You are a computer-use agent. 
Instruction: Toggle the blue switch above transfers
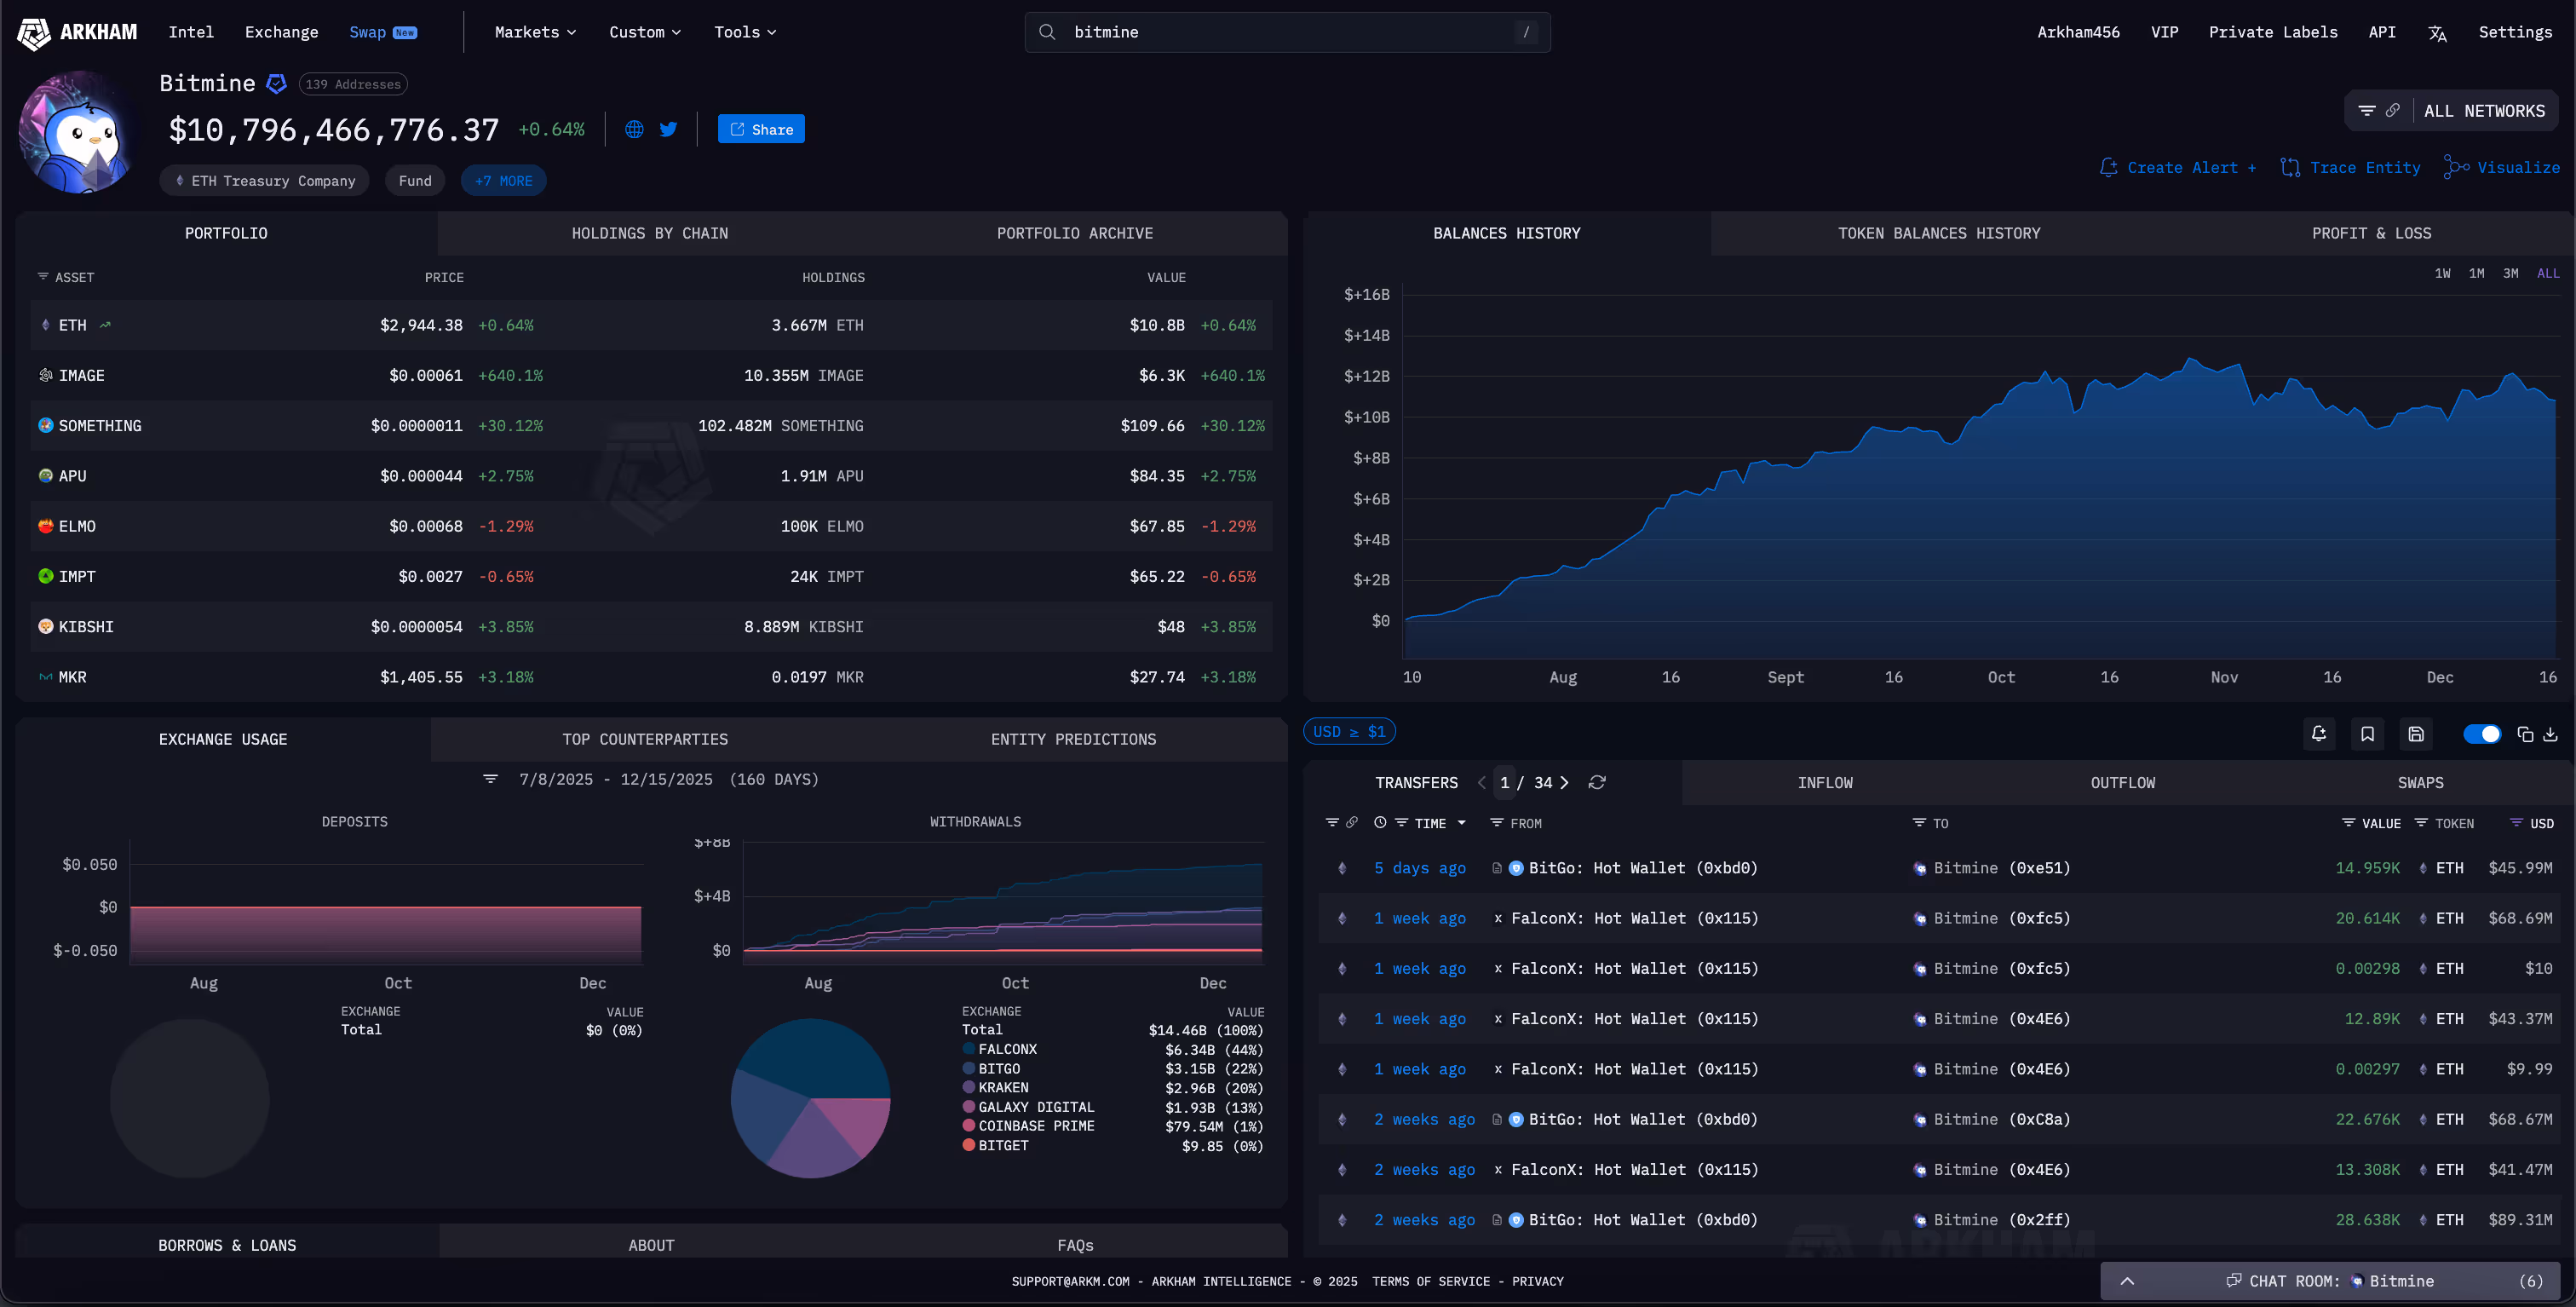click(x=2482, y=734)
